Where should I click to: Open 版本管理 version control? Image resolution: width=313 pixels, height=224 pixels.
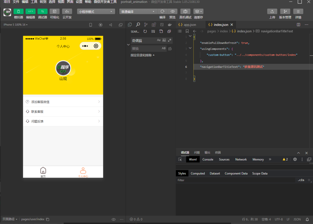pyautogui.click(x=285, y=11)
